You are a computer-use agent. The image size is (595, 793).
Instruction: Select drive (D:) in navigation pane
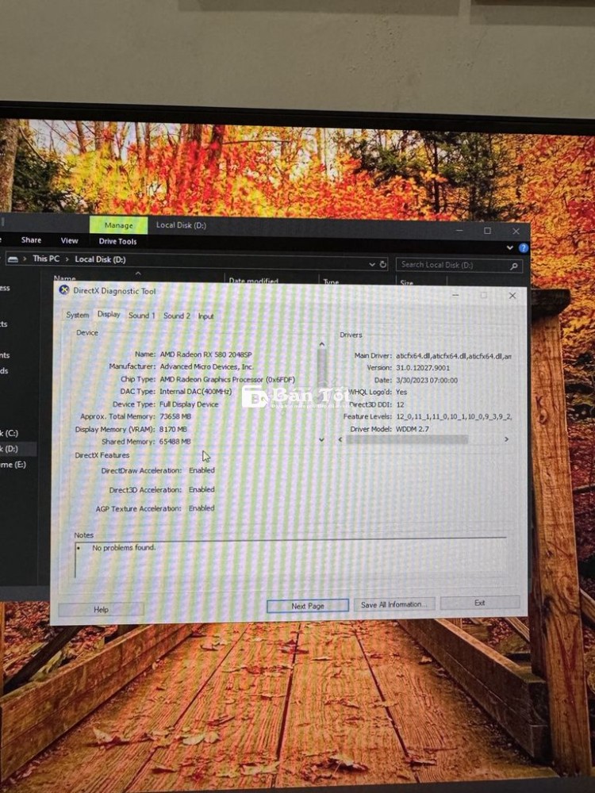click(x=9, y=449)
